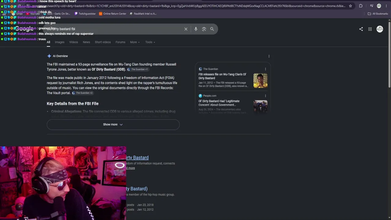This screenshot has width=391, height=220.
Task: Open the All Bookmarks folder
Action: click(x=378, y=14)
